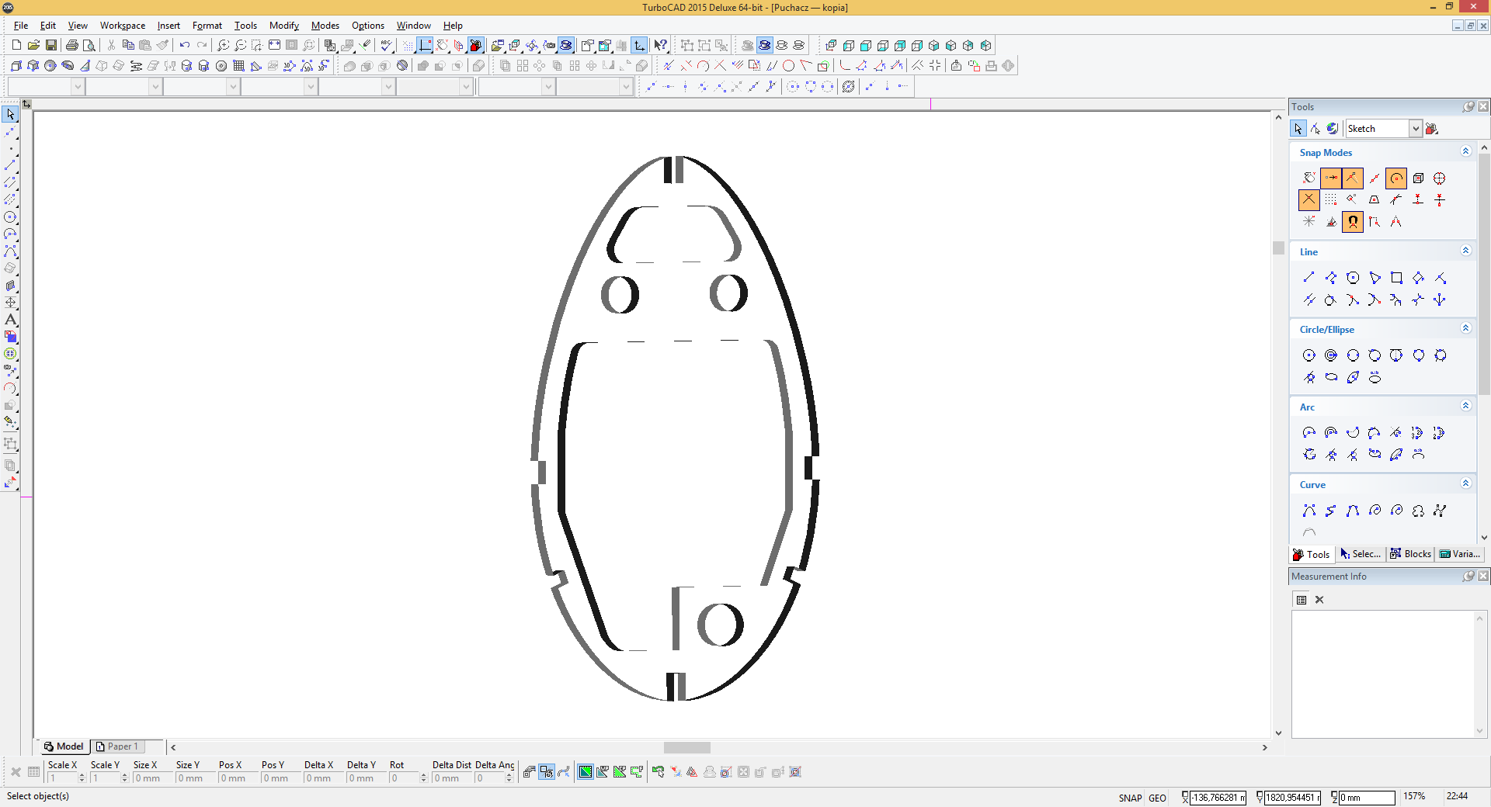This screenshot has width=1491, height=807.
Task: Open the Workspace menu
Action: (x=122, y=26)
